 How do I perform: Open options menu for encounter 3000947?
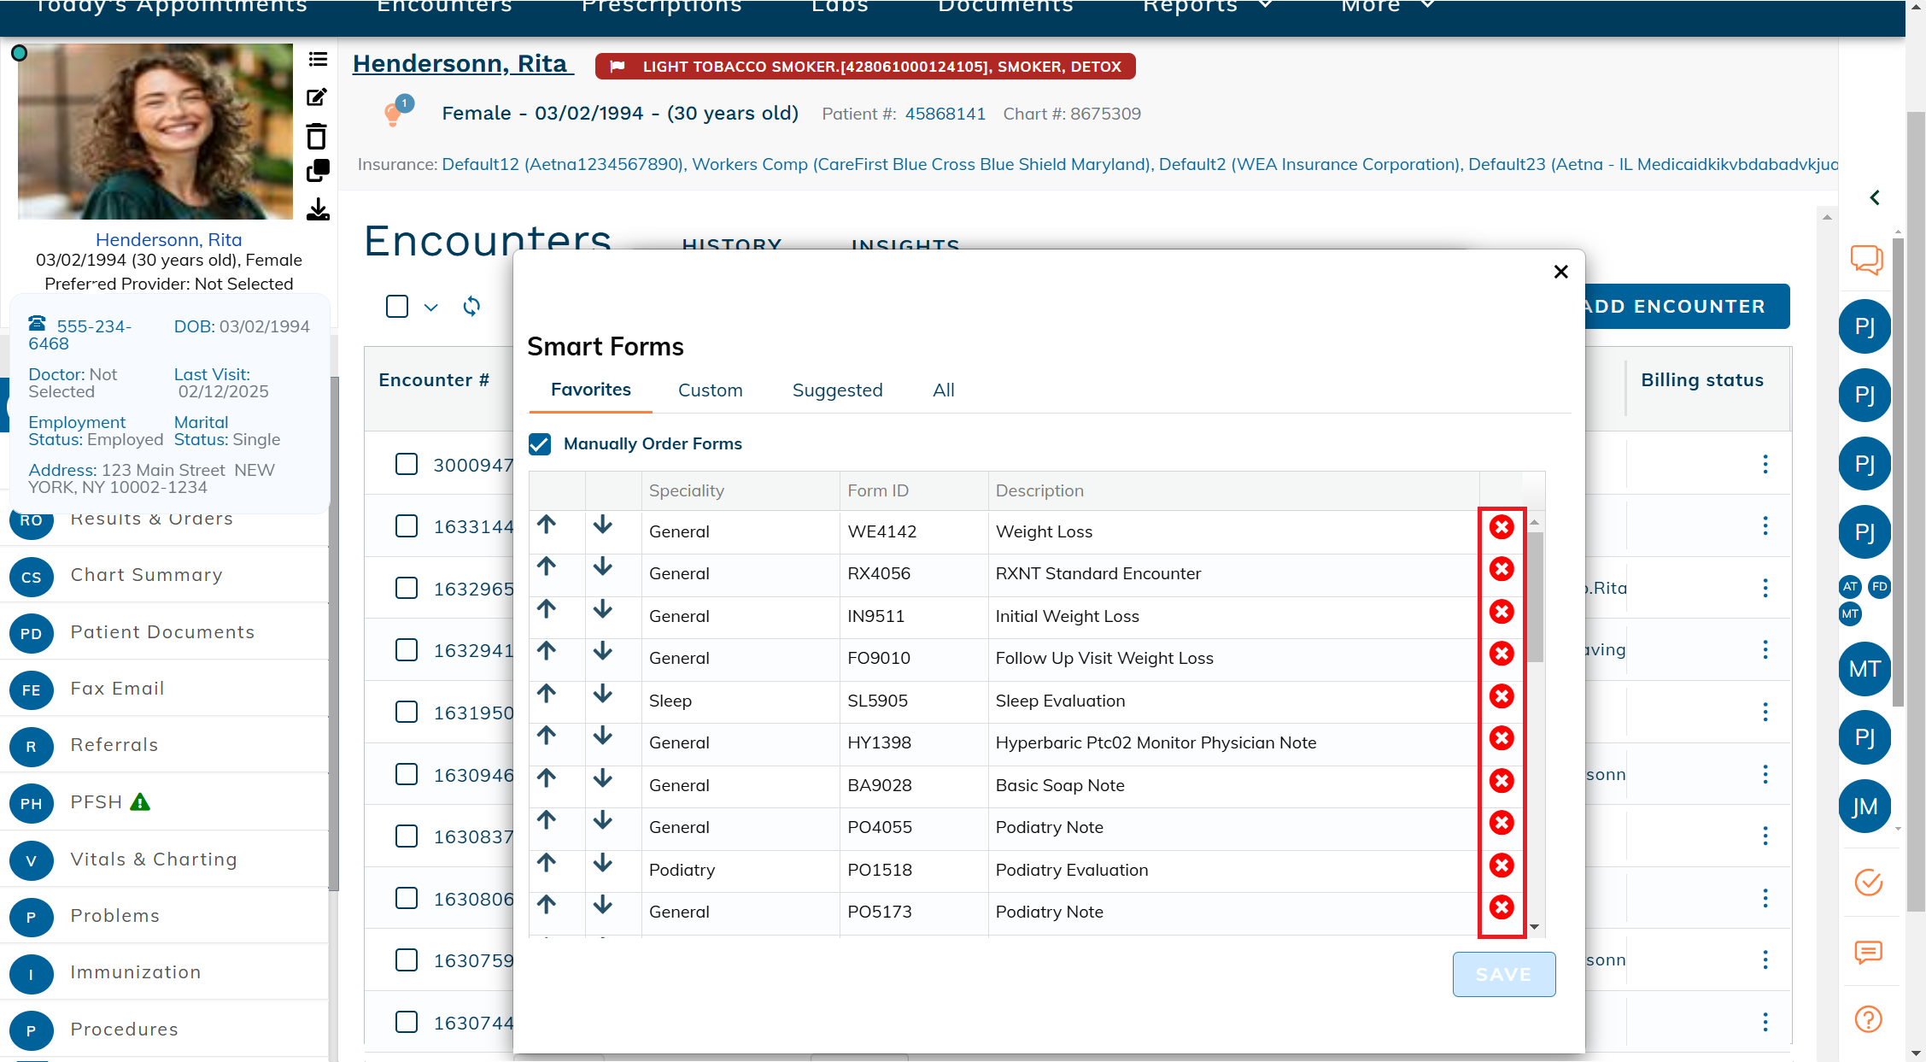(1765, 464)
